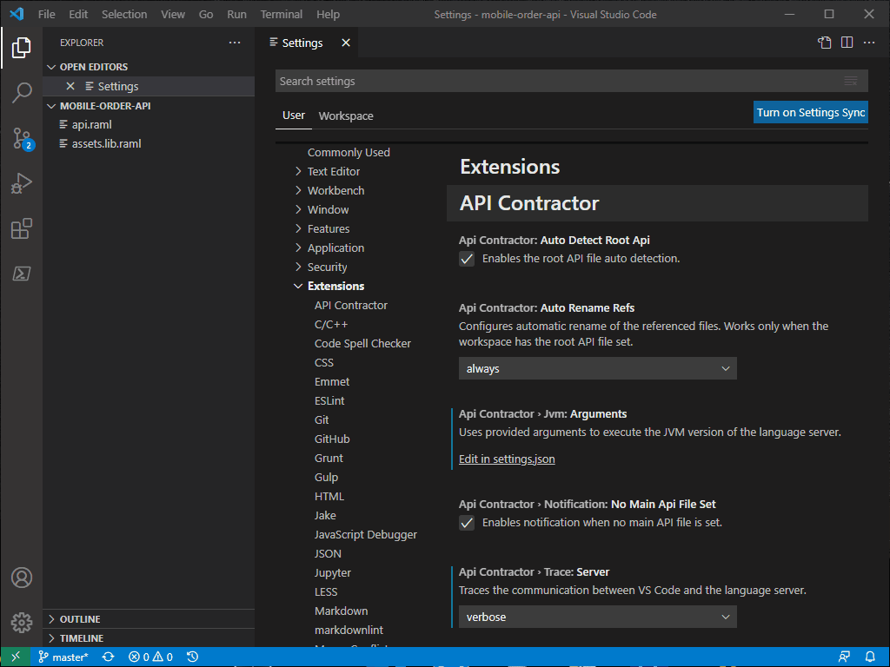This screenshot has width=890, height=667.
Task: Click Edit in settings.json link
Action: coord(507,459)
